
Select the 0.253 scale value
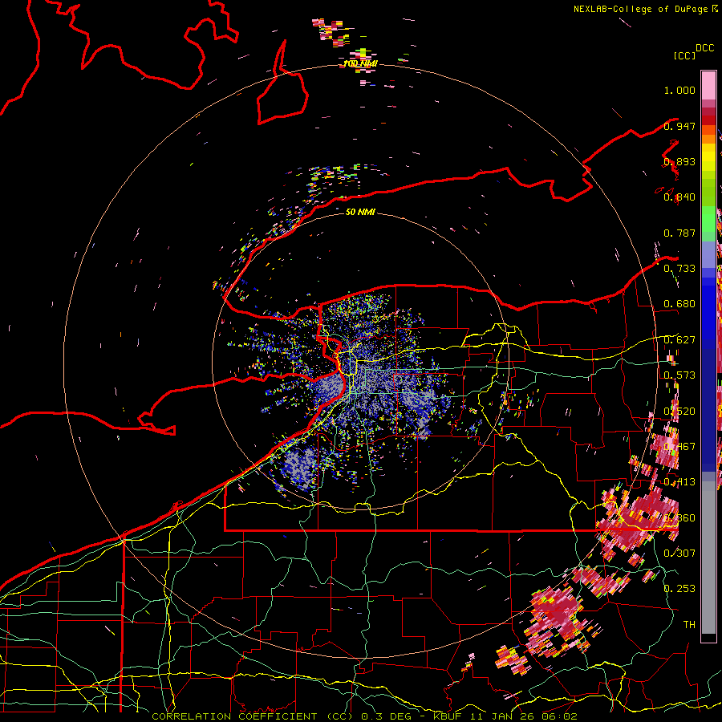(679, 589)
